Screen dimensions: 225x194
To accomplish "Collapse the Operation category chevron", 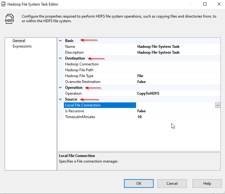I will 60,88.
